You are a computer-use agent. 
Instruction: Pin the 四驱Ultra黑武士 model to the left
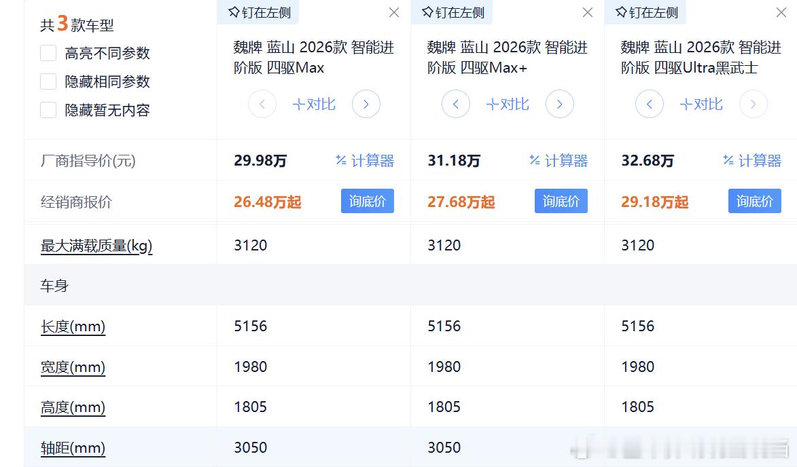[647, 12]
